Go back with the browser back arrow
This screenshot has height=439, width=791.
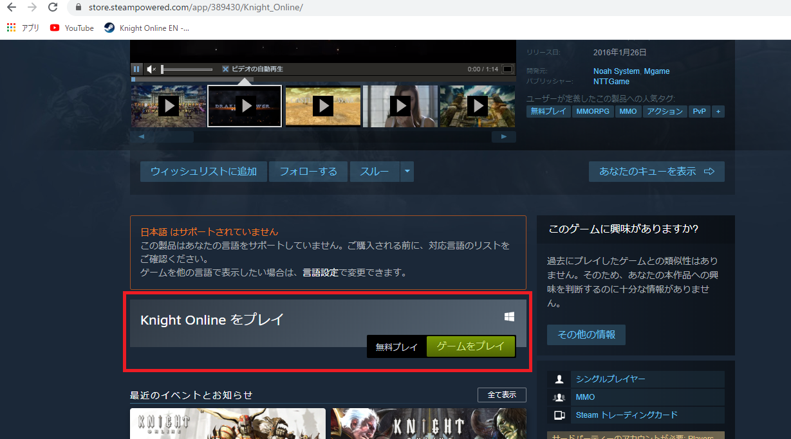(x=11, y=8)
